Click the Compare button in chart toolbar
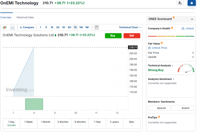The height and width of the screenshot is (133, 197). click(x=27, y=27)
